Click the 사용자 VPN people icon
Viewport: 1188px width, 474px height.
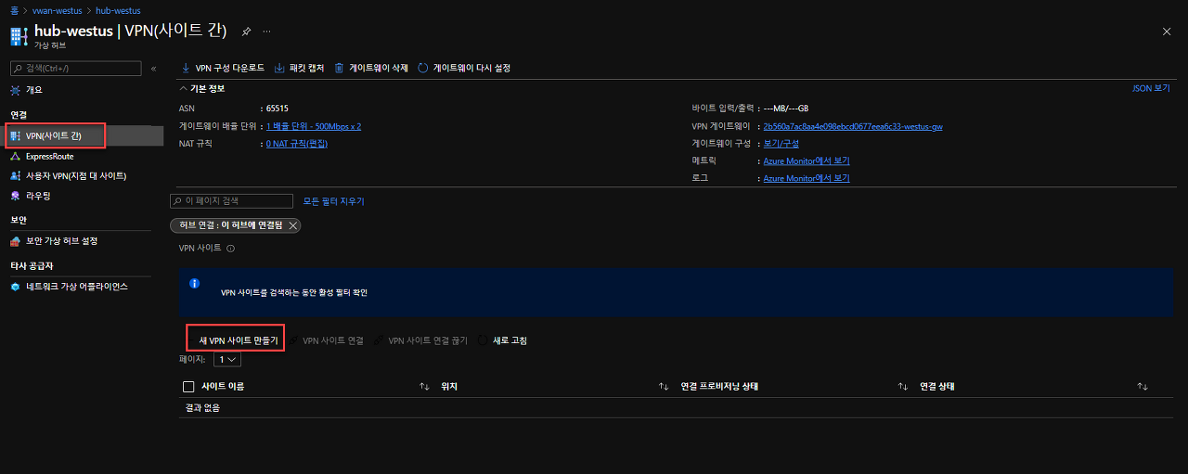point(15,176)
